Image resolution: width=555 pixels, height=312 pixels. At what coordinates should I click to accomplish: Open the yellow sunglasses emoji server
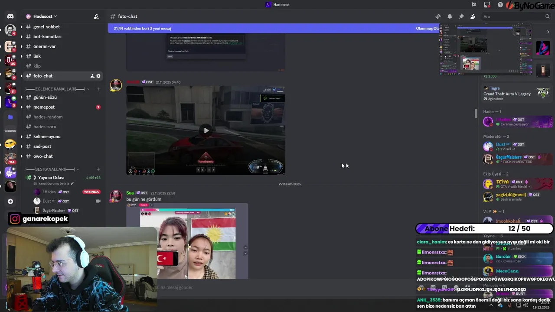pos(10,144)
